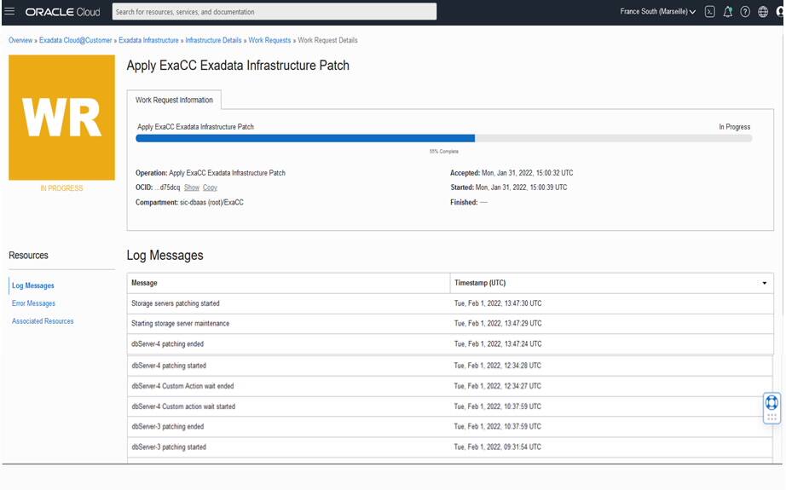Toggle Timestamp (UTC) column sort arrow
The width and height of the screenshot is (786, 490).
tap(764, 283)
